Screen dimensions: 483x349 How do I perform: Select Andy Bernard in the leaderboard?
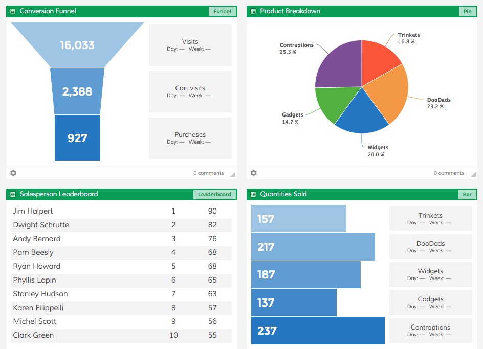37,239
